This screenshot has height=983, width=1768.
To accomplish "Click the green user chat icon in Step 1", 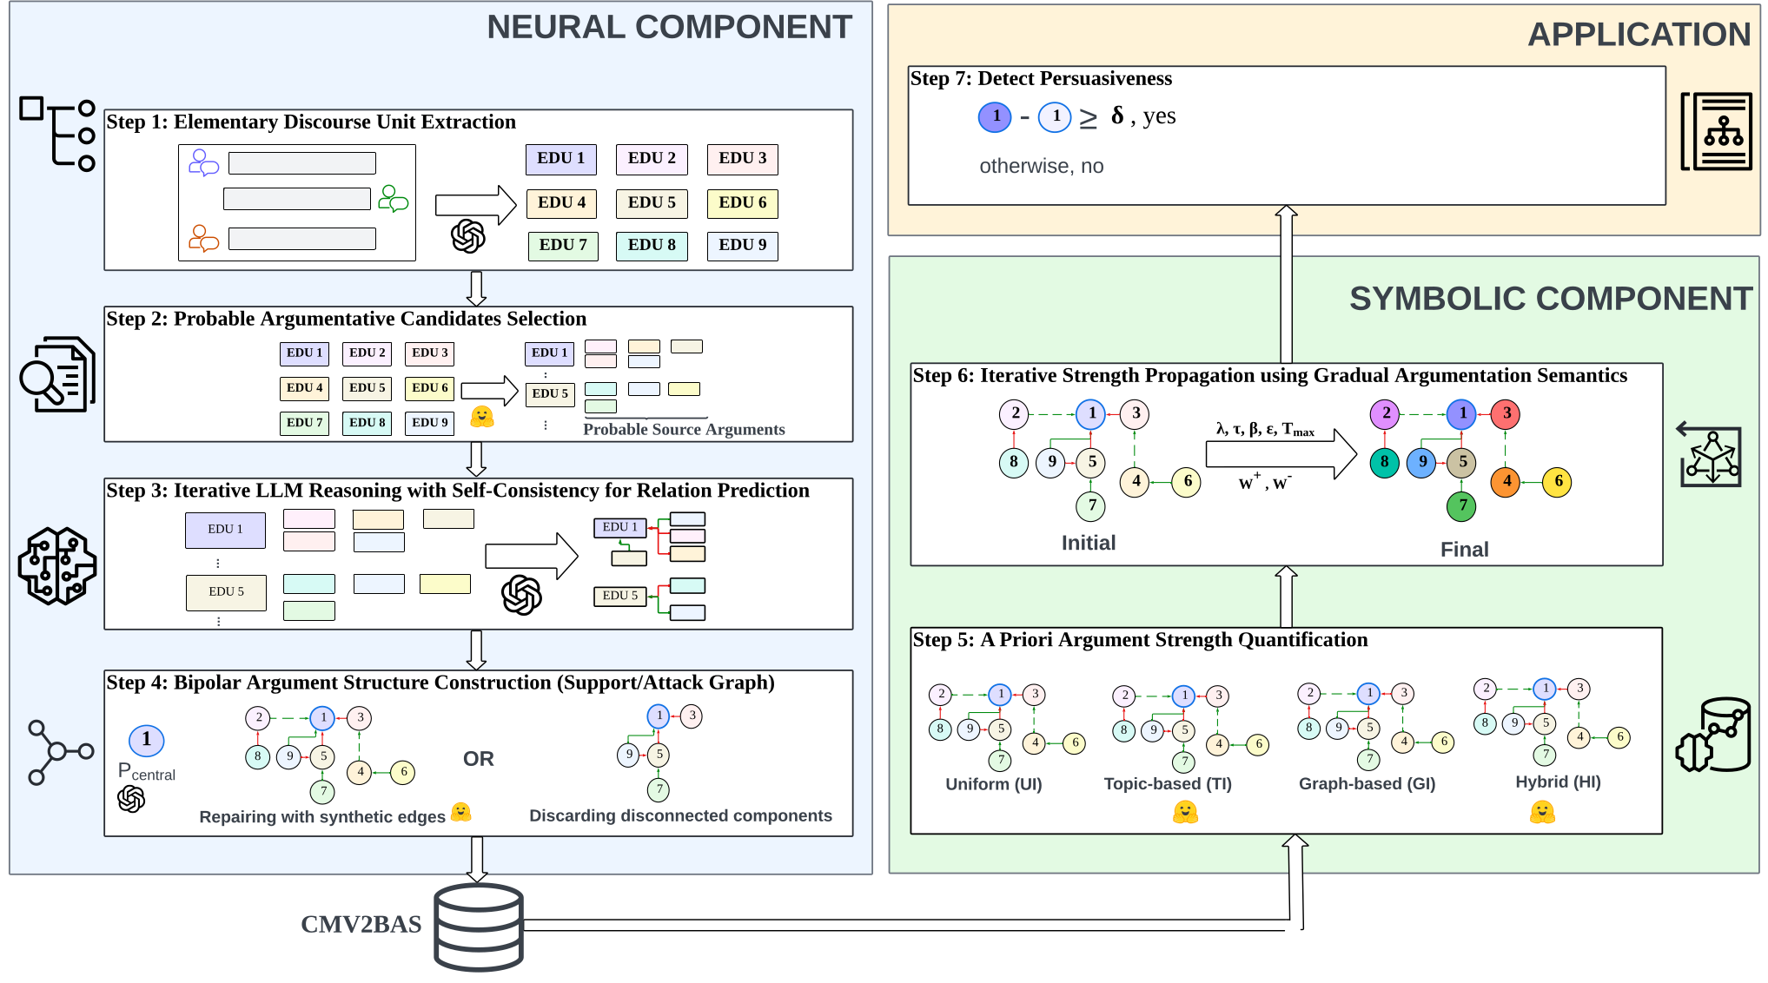I will pos(393,199).
